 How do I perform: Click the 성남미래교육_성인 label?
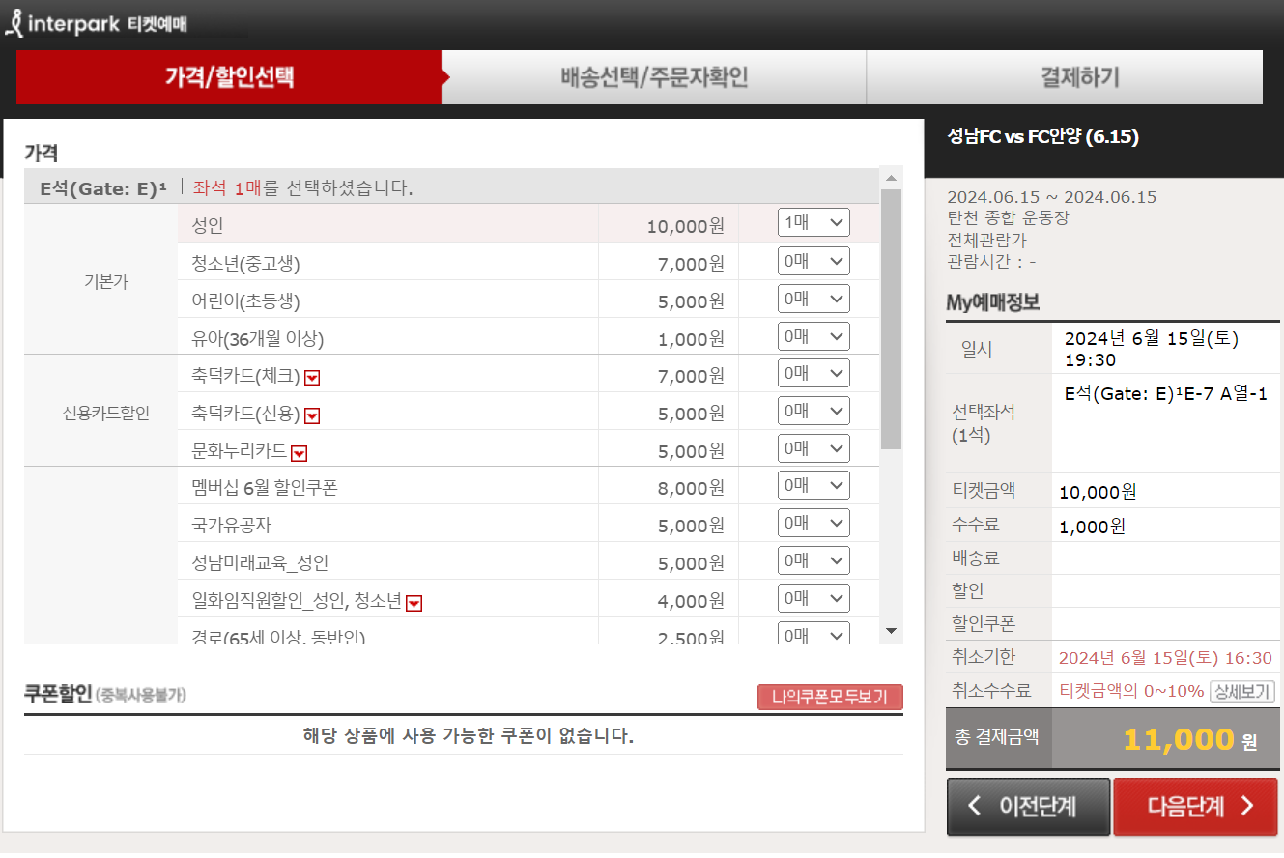pos(261,563)
